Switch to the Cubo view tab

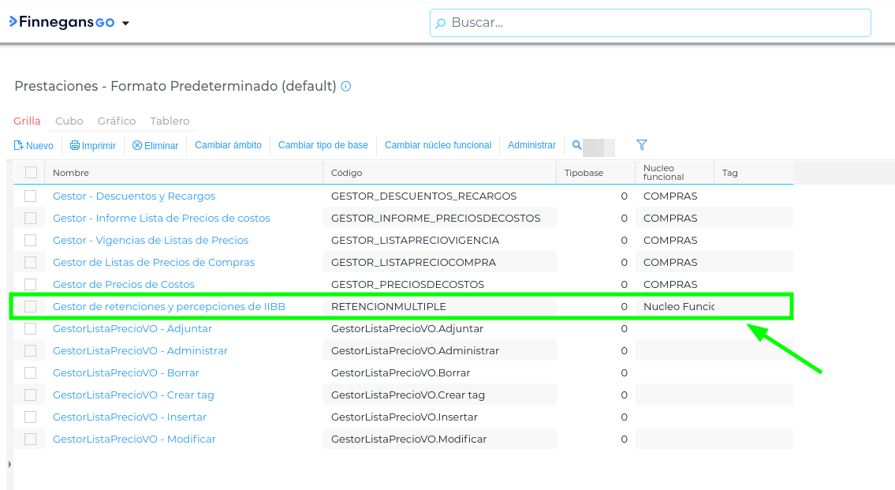69,121
